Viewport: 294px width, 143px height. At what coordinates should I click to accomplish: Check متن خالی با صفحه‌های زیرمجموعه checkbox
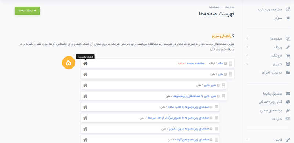pos(218,96)
